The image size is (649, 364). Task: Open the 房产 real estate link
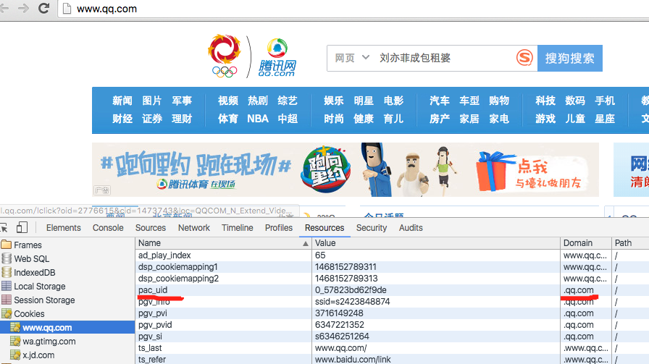[440, 119]
